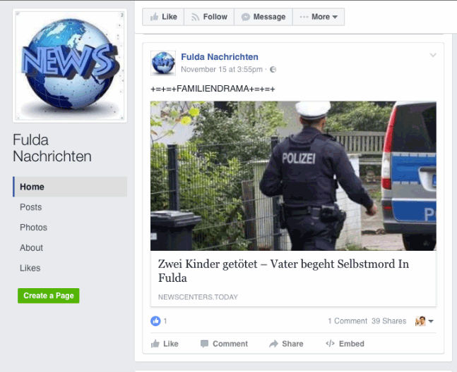This screenshot has height=372, width=457.
Task: Expand post options chevron at post corner
Action: (x=433, y=55)
